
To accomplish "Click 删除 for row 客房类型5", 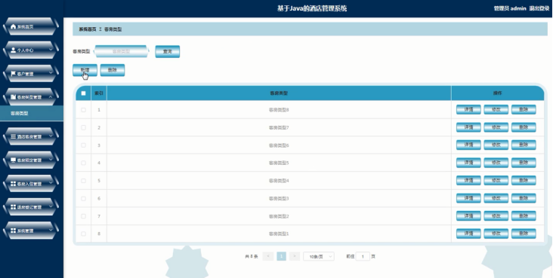I will [x=524, y=163].
